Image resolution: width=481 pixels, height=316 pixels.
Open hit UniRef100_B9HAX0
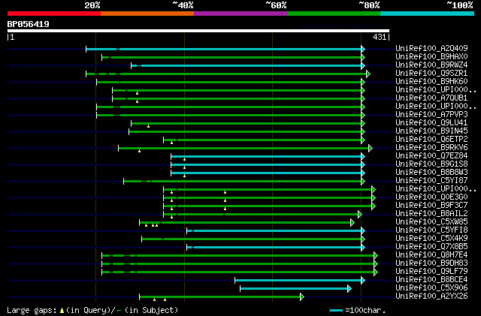point(431,56)
